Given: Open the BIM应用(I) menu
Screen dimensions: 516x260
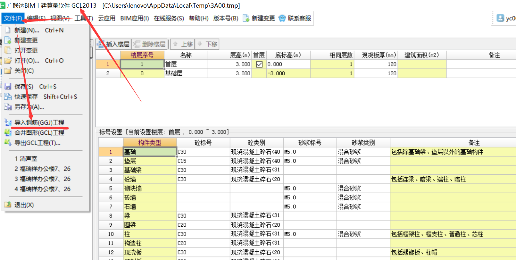Looking at the screenshot, I should pos(135,18).
